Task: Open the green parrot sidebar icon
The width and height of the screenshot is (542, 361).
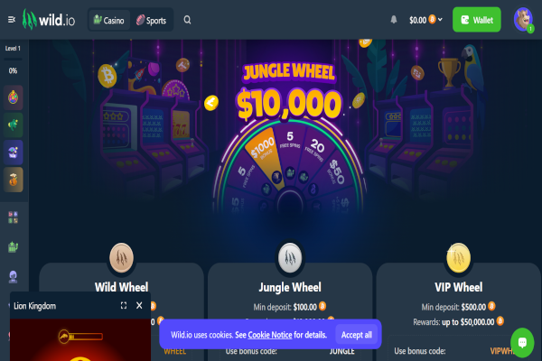Action: pyautogui.click(x=14, y=125)
